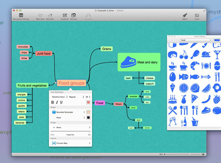This screenshot has width=221, height=163.
Task: Click the fullscreen arrows in the title bar
Action: pyautogui.click(x=204, y=10)
